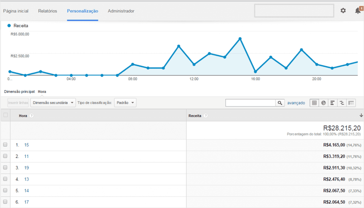Check the select-all checkbox in table header
Viewport: 364px width, 208px height.
point(5,115)
